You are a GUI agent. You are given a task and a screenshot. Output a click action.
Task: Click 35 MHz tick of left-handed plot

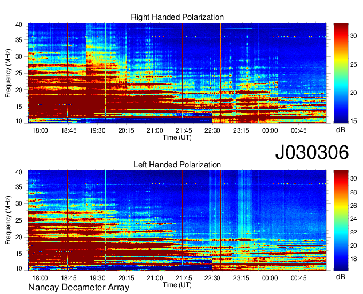(19, 187)
